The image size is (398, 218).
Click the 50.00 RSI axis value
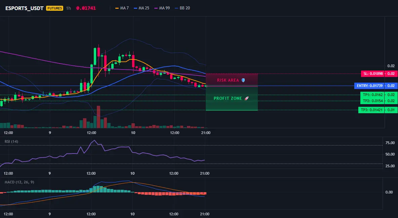[x=390, y=154]
